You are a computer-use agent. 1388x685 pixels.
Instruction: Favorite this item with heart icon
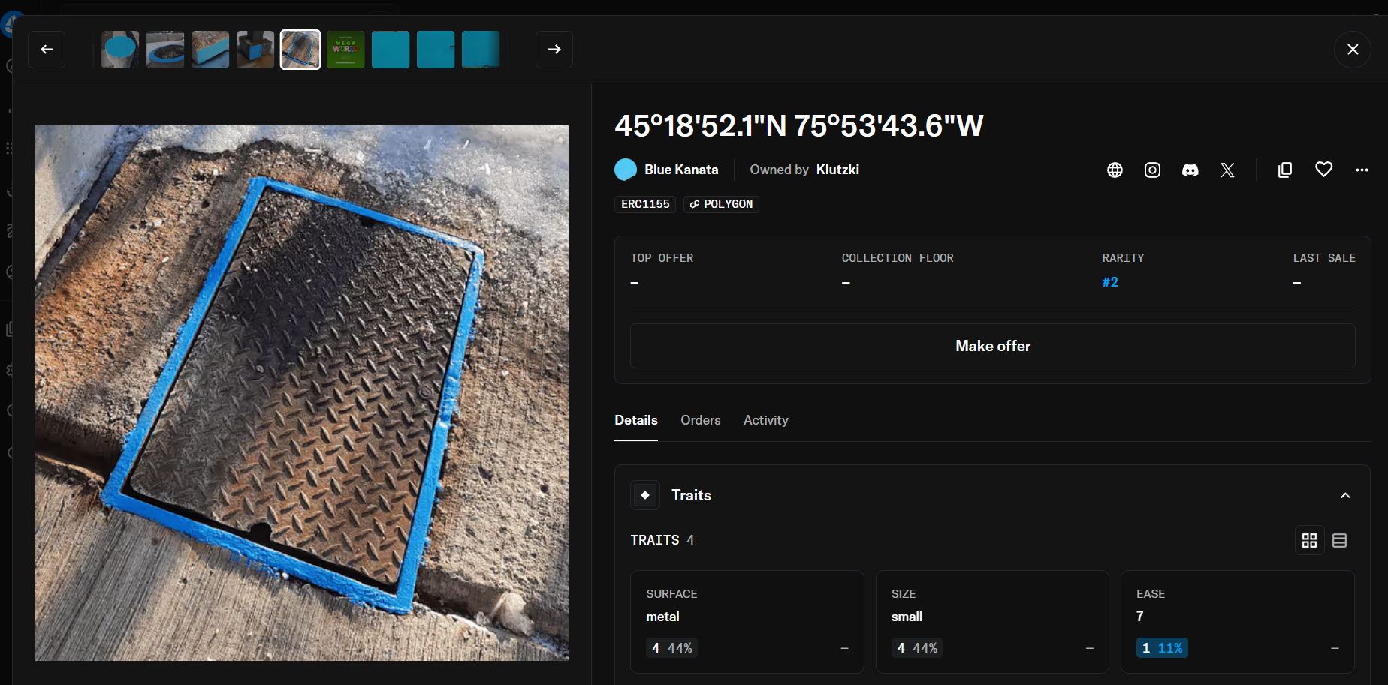pos(1323,170)
